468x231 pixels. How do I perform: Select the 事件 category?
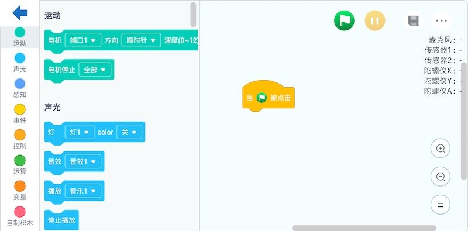[x=20, y=114]
